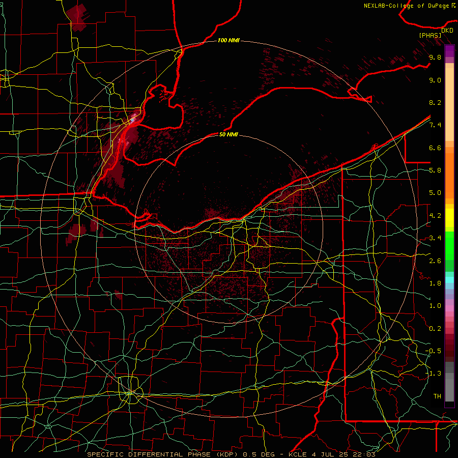Pick the 8.2 legend value
Image resolution: width=458 pixels, height=458 pixels.
tap(435, 102)
